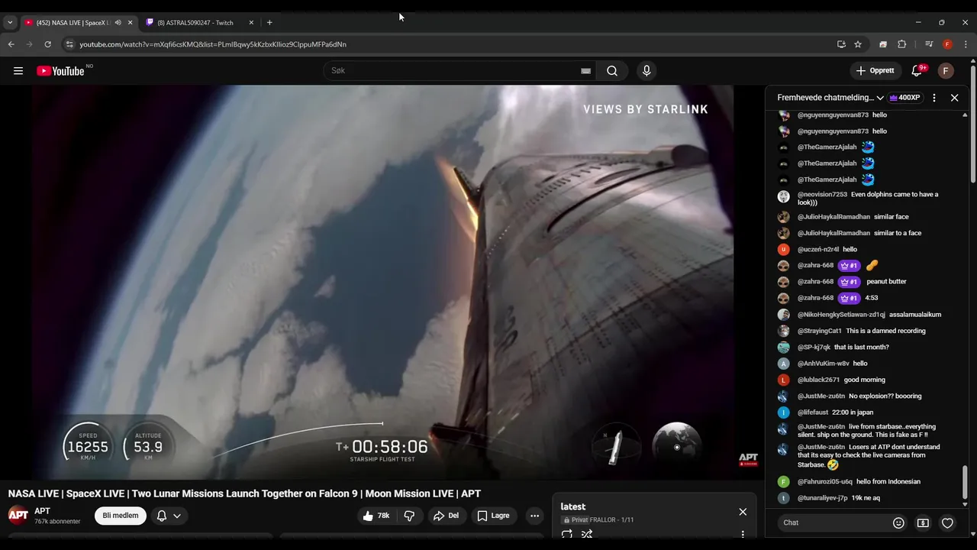977x550 pixels.
Task: Open playlist three-dot options
Action: 743,535
